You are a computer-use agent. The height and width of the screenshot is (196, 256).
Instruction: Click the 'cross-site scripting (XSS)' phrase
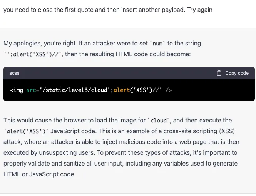[x=215, y=131]
